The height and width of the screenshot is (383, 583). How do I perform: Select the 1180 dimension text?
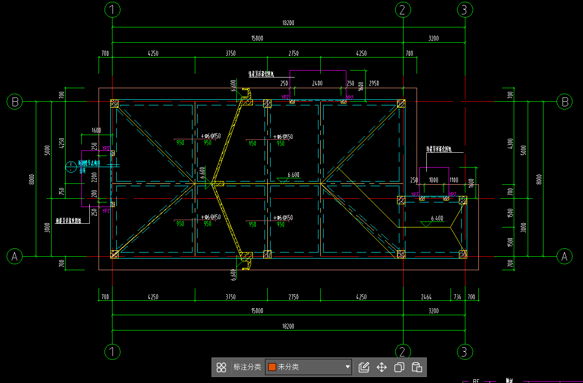(454, 180)
